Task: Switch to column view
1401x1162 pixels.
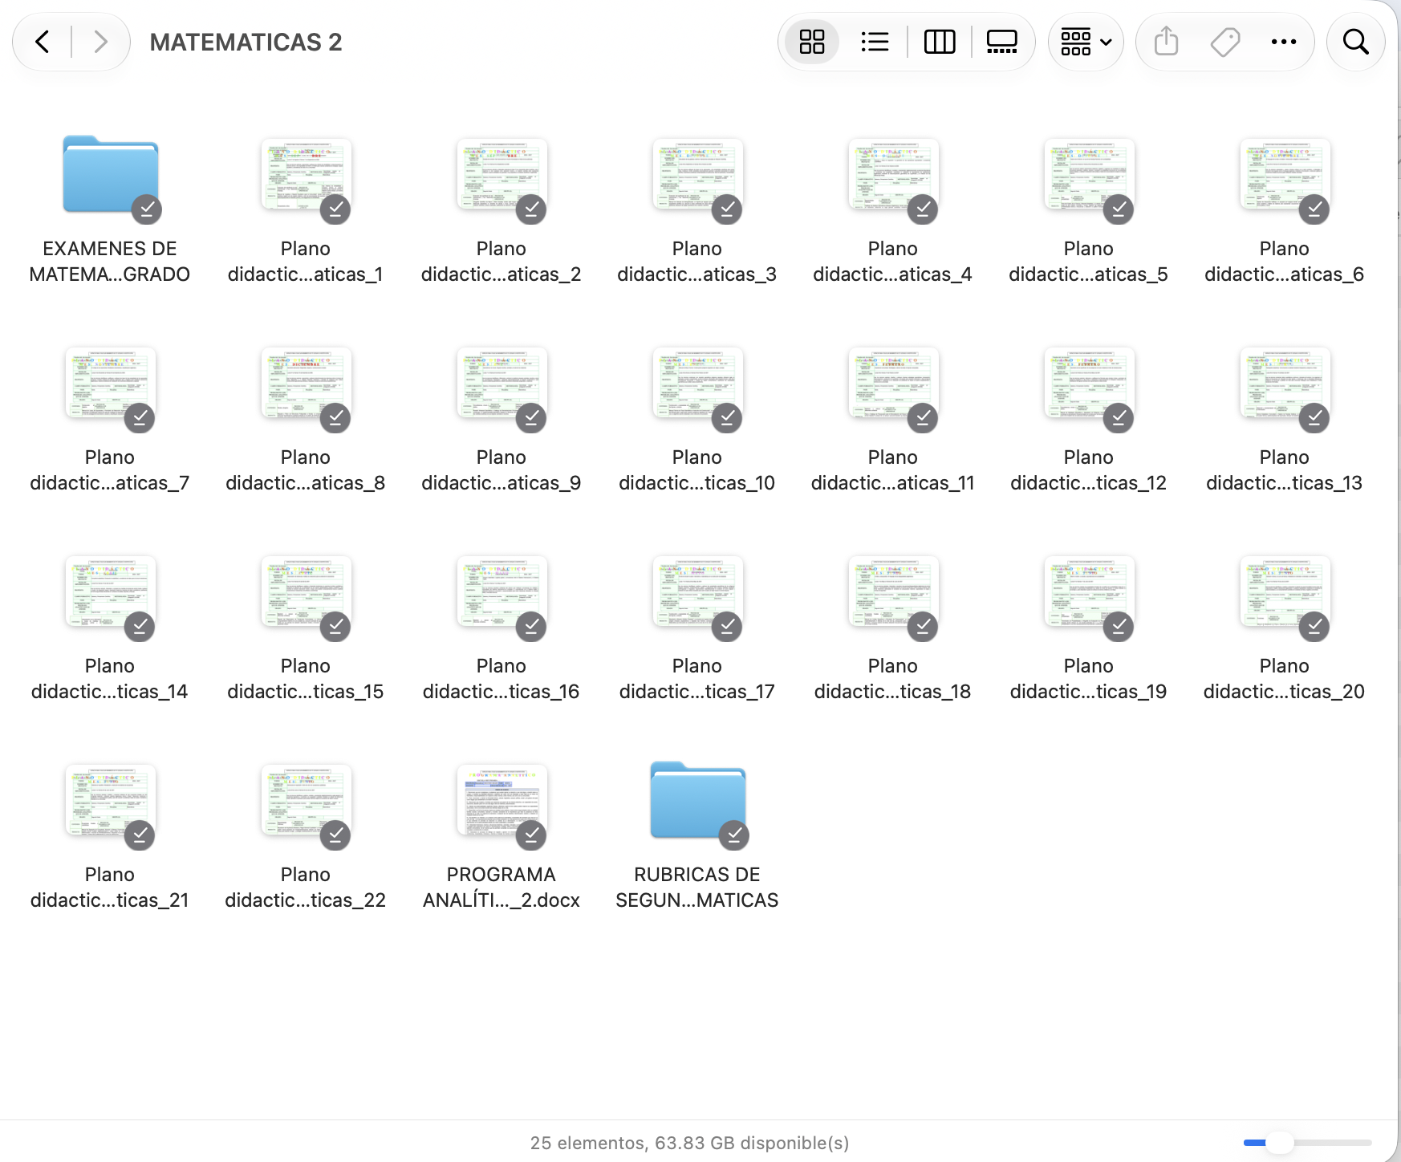Action: pyautogui.click(x=940, y=42)
